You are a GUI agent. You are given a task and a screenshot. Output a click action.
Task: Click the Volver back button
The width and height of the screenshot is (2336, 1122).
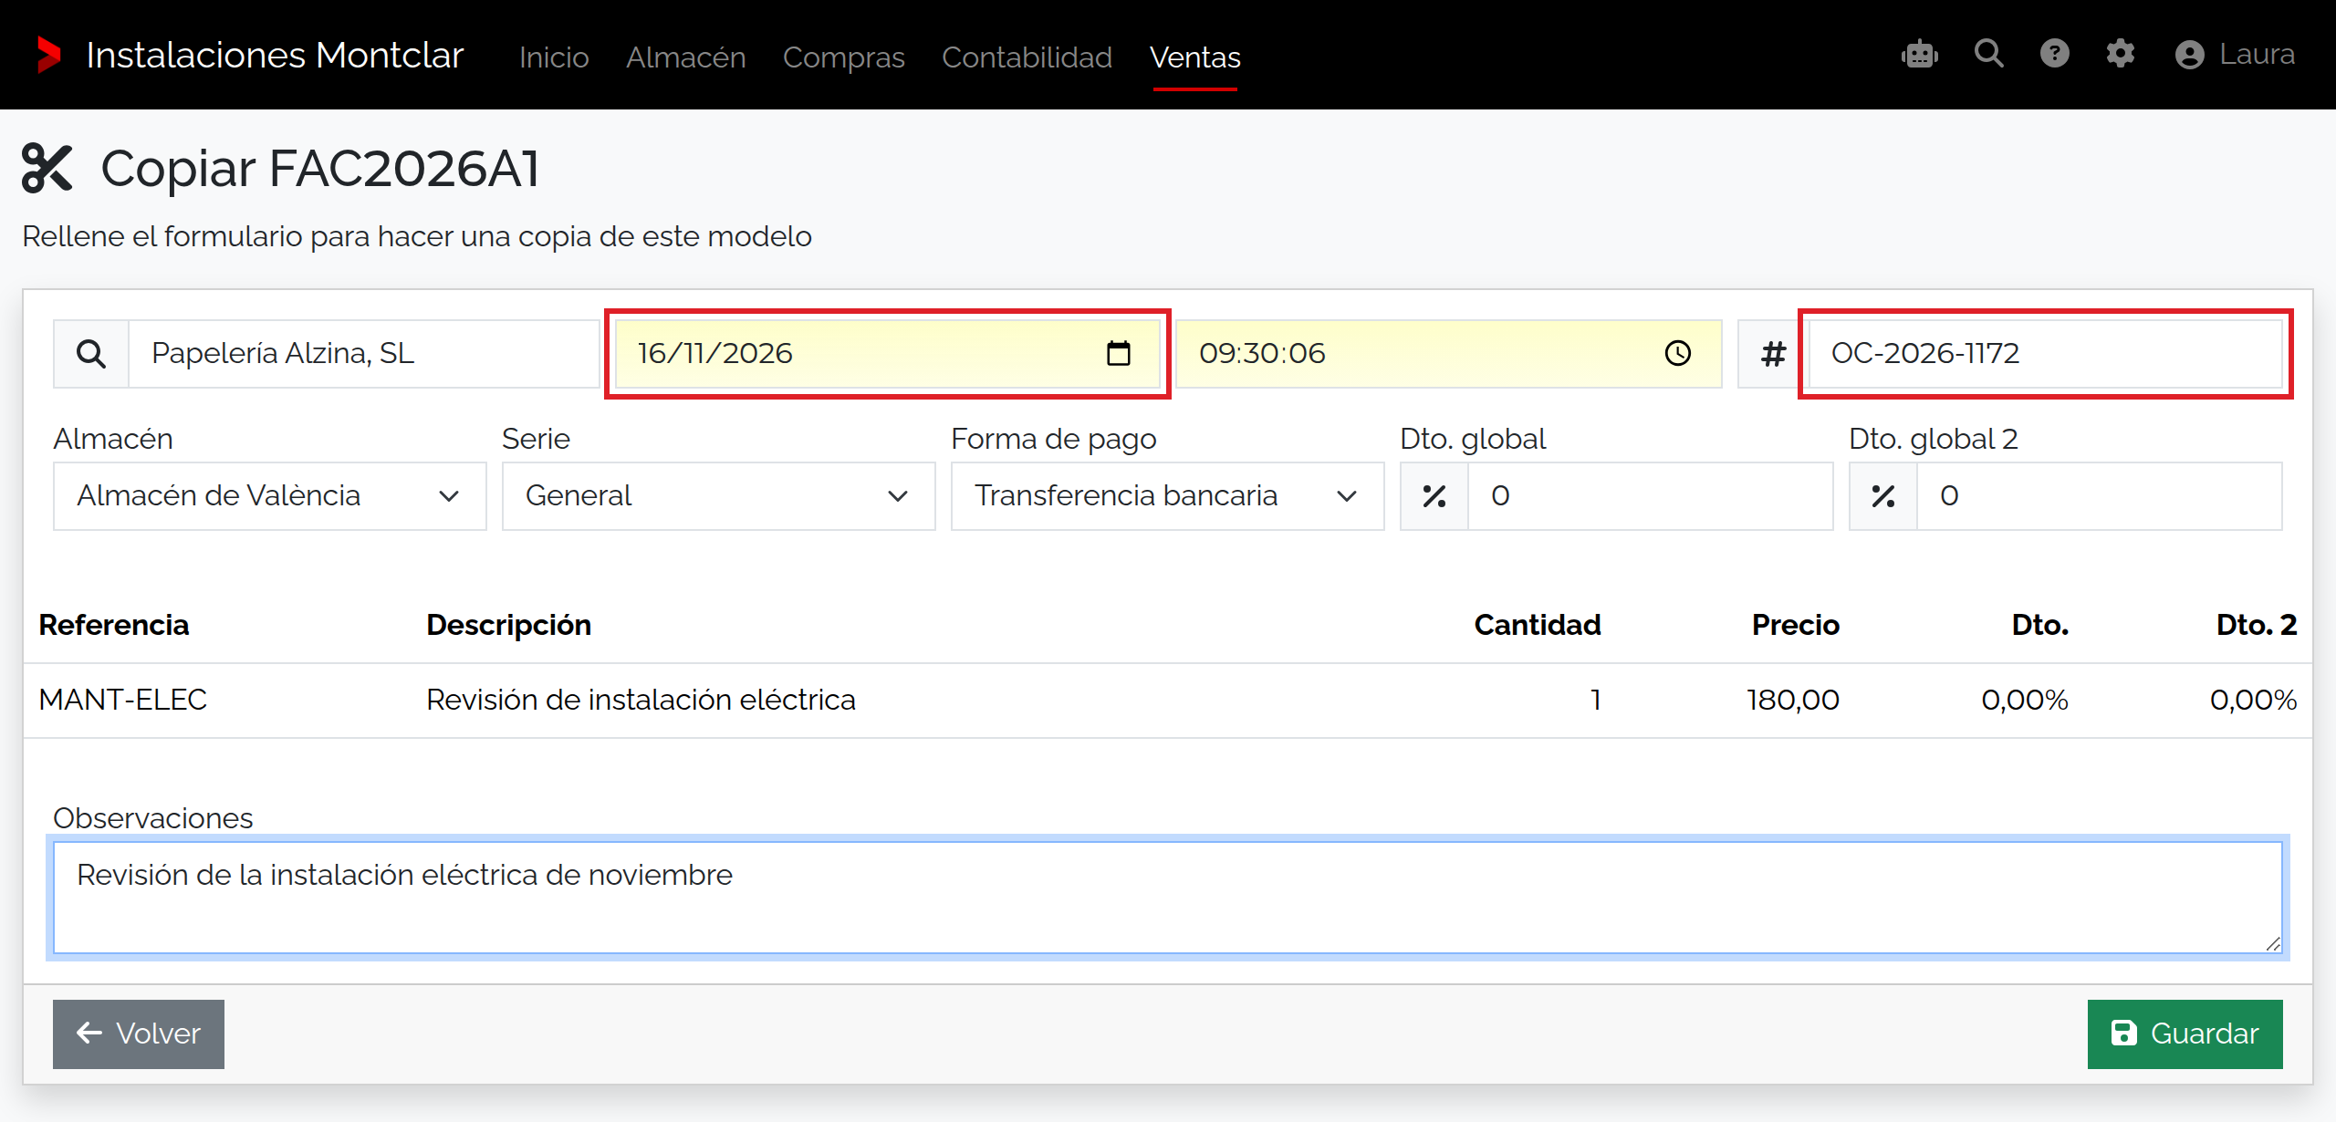click(x=139, y=1034)
